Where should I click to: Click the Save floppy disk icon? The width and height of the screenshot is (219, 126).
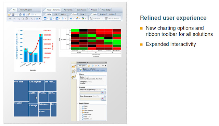[x=13, y=14]
